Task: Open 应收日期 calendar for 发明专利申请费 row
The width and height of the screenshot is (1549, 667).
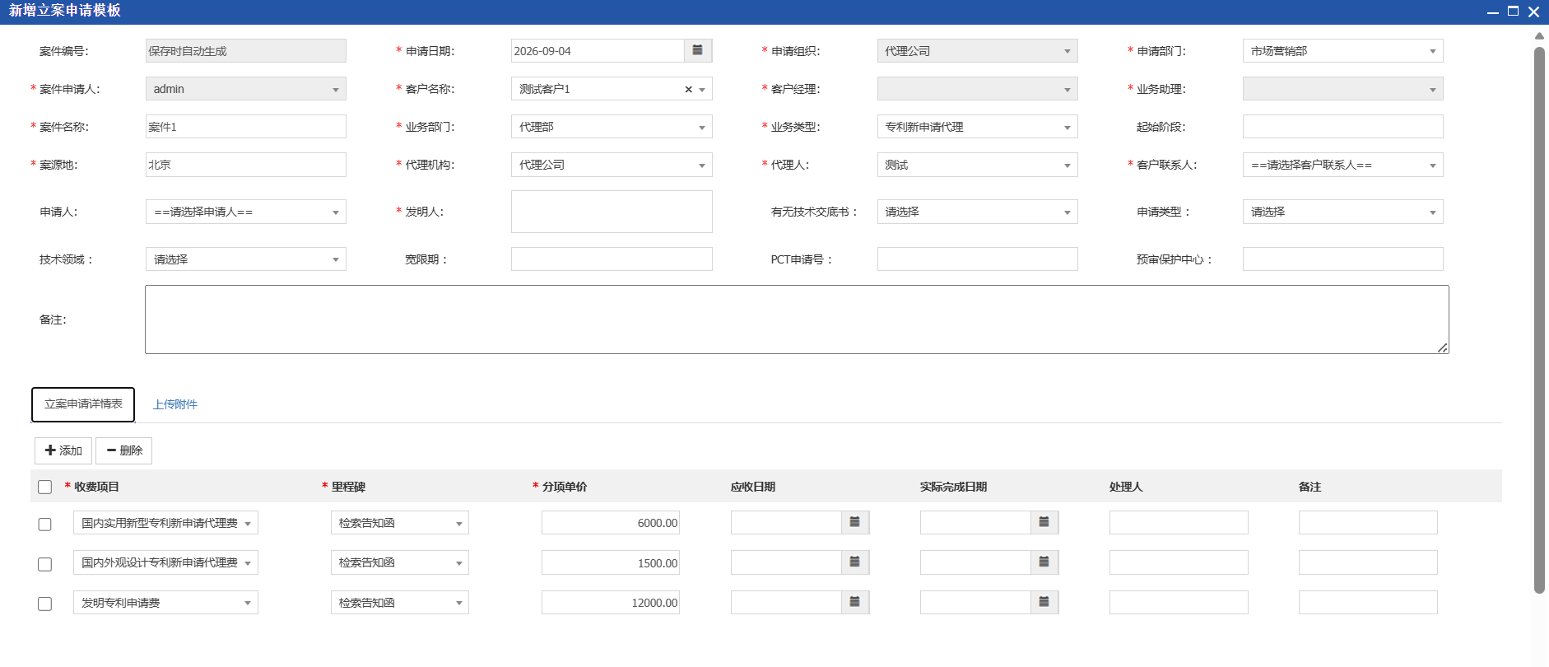Action: (855, 603)
